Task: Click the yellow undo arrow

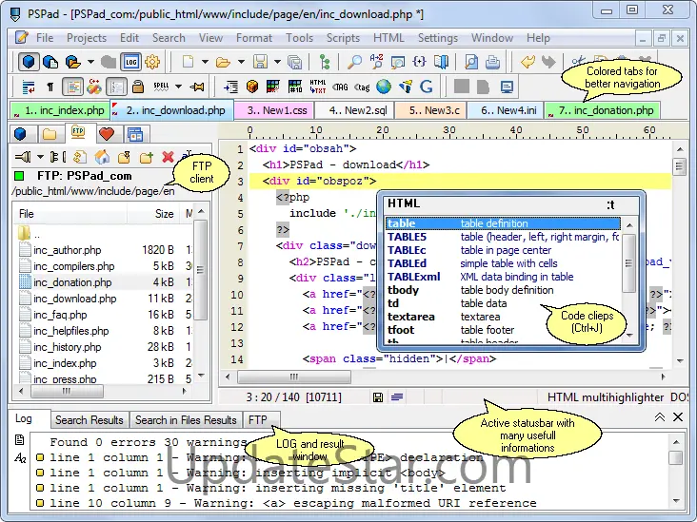Action: [528, 62]
